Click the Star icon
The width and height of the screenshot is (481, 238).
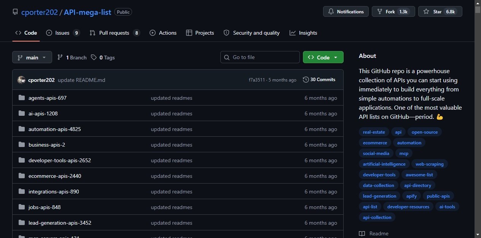tap(426, 11)
